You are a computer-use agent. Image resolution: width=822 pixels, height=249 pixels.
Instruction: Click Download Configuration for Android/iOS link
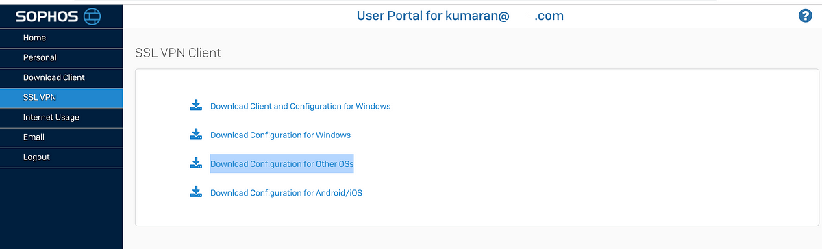click(x=286, y=193)
